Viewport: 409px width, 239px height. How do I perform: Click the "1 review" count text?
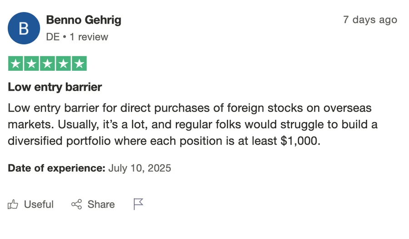click(x=89, y=37)
